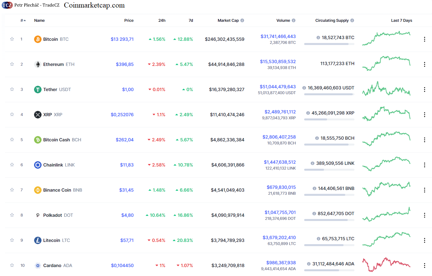This screenshot has width=432, height=276.
Task: Click the info icon beside Market Cap header
Action: pos(242,20)
